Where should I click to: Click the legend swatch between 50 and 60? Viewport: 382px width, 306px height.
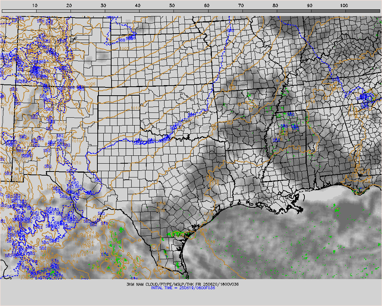(191, 11)
